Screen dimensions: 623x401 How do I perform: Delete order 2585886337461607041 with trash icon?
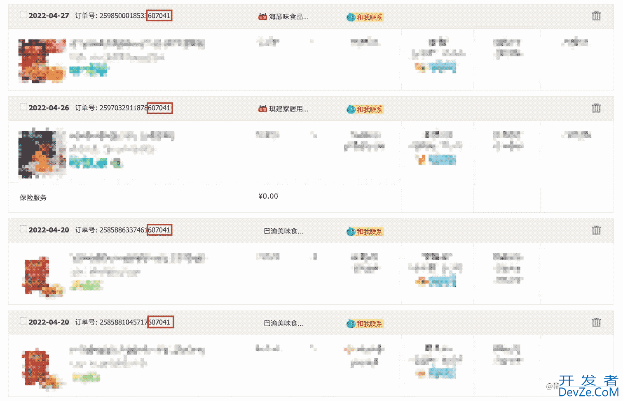tap(596, 230)
